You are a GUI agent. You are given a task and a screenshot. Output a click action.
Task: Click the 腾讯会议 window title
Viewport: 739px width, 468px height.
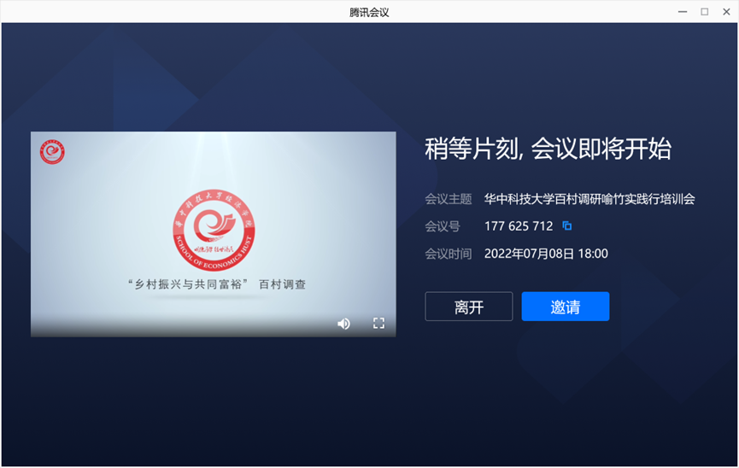(369, 12)
